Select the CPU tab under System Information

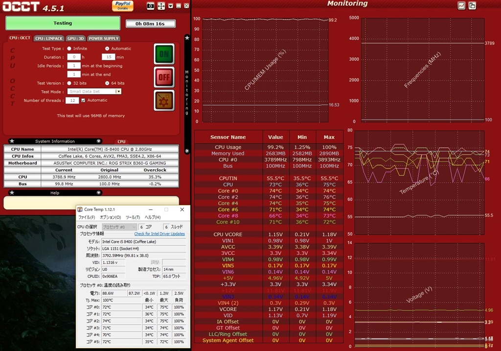121,141
